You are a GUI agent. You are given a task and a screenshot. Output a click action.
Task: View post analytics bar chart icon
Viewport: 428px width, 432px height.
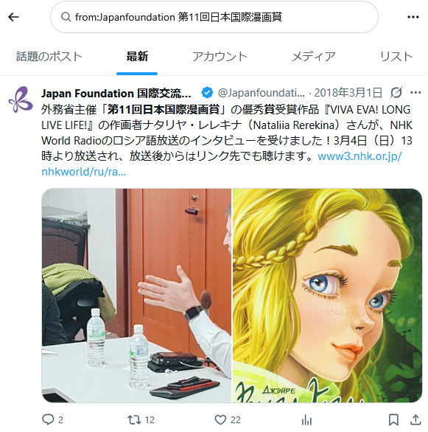click(x=306, y=420)
